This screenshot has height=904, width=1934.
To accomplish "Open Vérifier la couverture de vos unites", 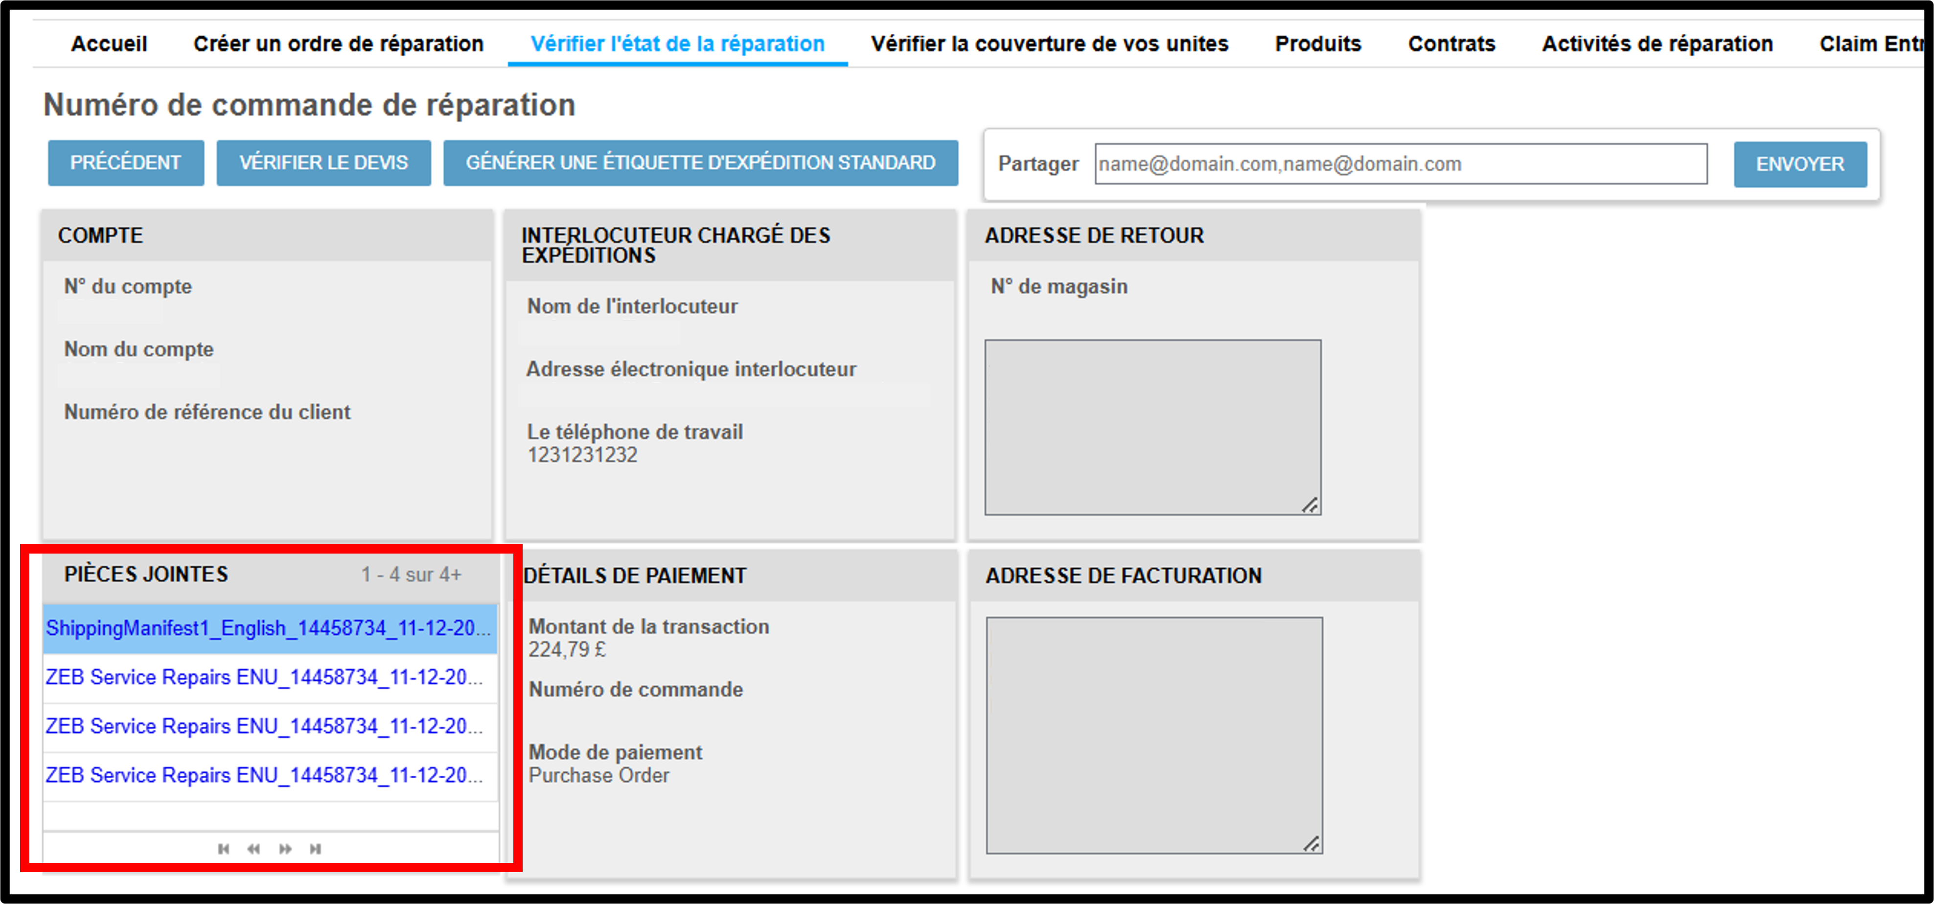I will tap(1050, 44).
